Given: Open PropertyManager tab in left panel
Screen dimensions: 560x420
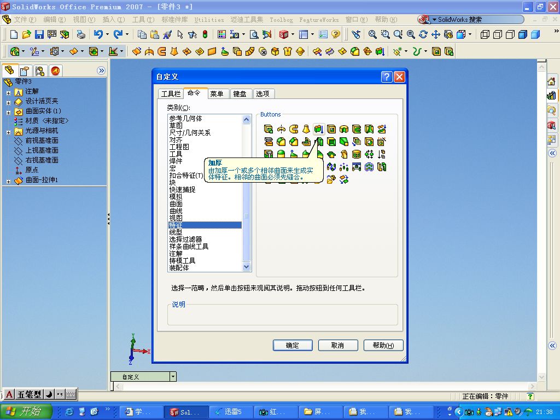Looking at the screenshot, I should click(x=25, y=71).
